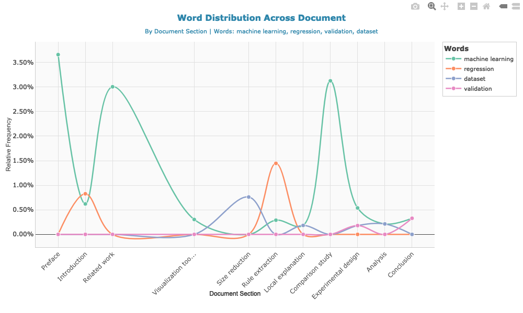Toggle validation trace in legend
This screenshot has height=313, width=523.
(477, 89)
